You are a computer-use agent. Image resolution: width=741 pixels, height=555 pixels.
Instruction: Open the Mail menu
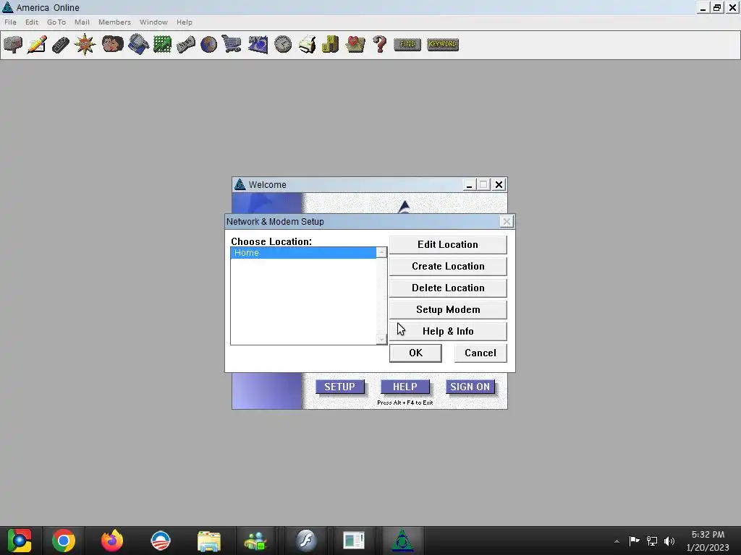click(x=82, y=22)
